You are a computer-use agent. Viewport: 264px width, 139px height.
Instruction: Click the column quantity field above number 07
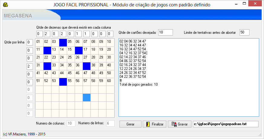pos(86,34)
